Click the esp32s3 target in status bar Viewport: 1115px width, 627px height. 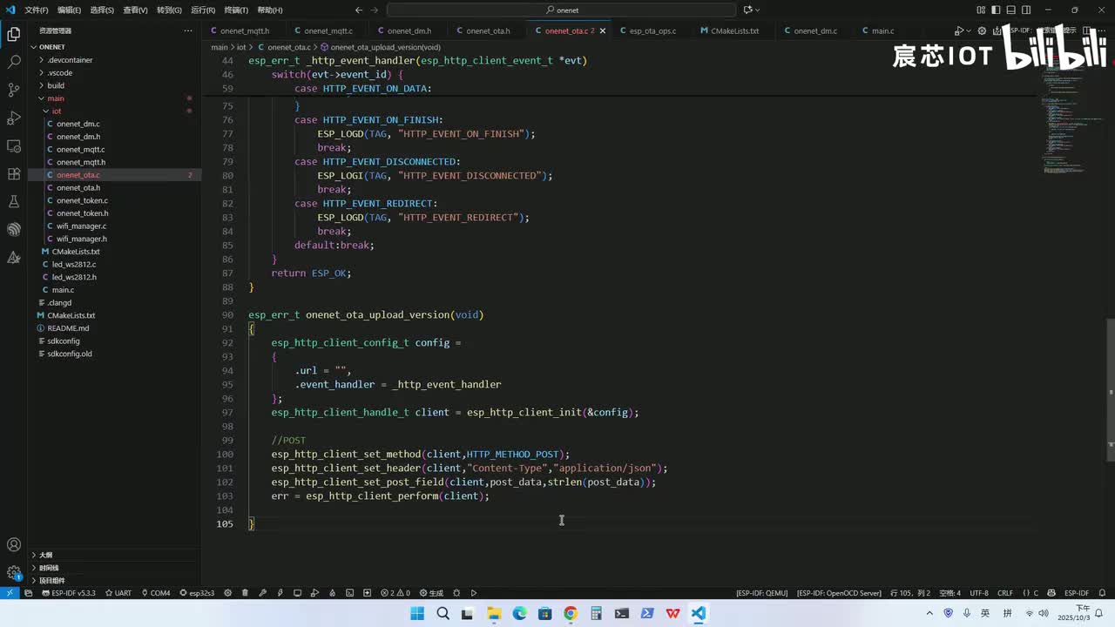coord(197,593)
